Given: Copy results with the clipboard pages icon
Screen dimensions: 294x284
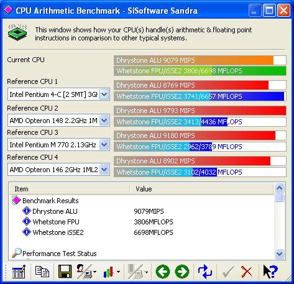Looking at the screenshot, I should coord(42,272).
